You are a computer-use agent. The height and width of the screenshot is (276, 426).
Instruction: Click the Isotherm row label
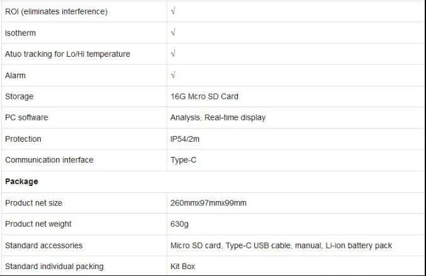coord(20,33)
